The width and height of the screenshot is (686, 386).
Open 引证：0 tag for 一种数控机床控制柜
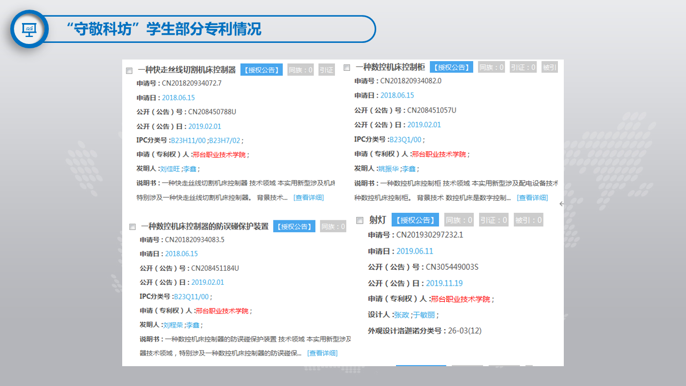tap(523, 67)
